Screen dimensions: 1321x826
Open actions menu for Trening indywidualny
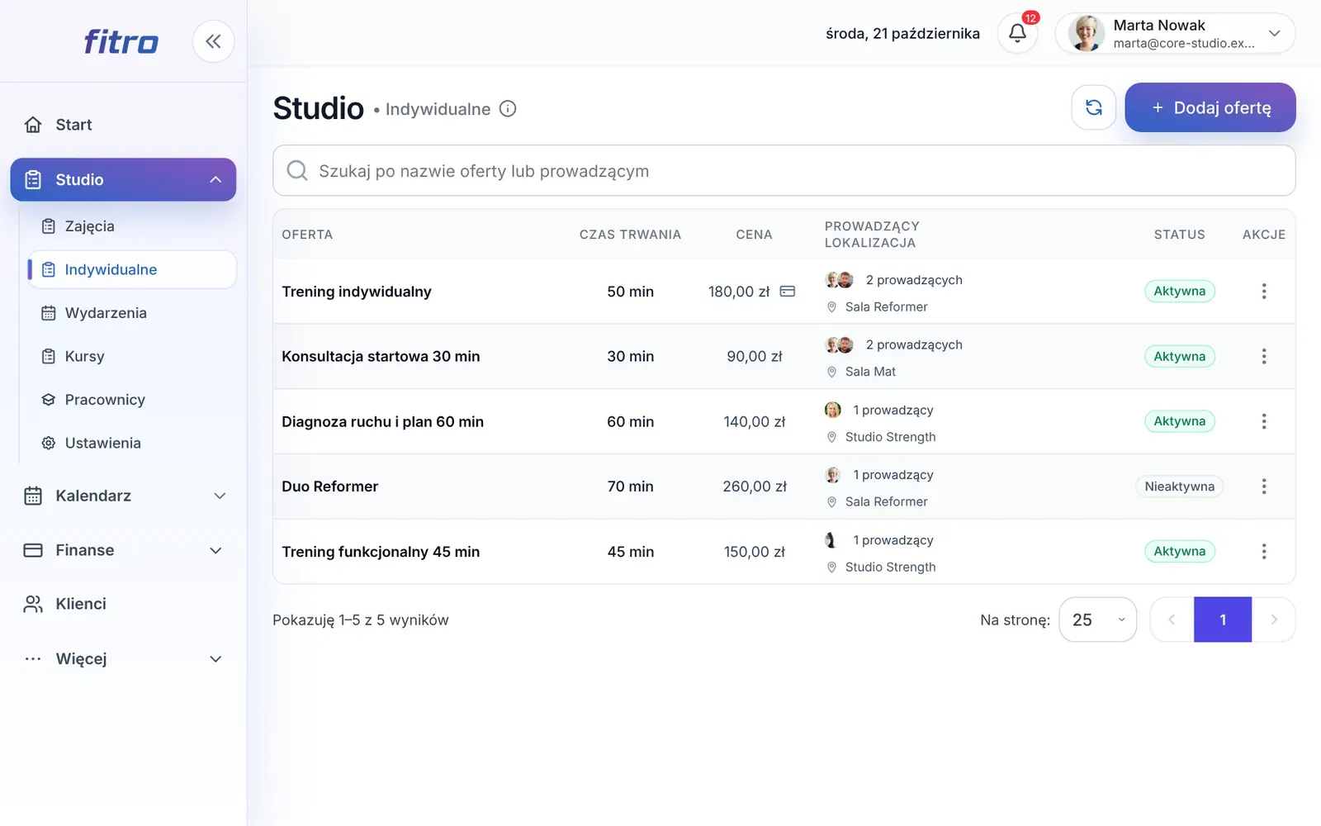pos(1263,291)
